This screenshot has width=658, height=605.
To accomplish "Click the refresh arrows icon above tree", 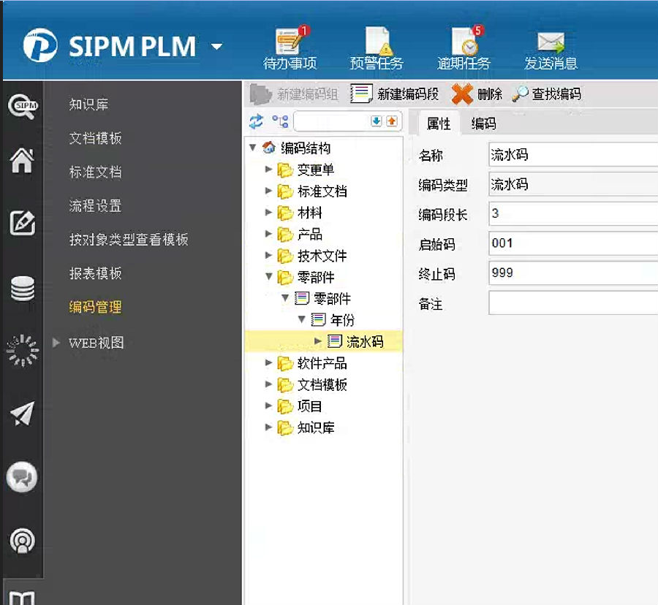I will [256, 121].
